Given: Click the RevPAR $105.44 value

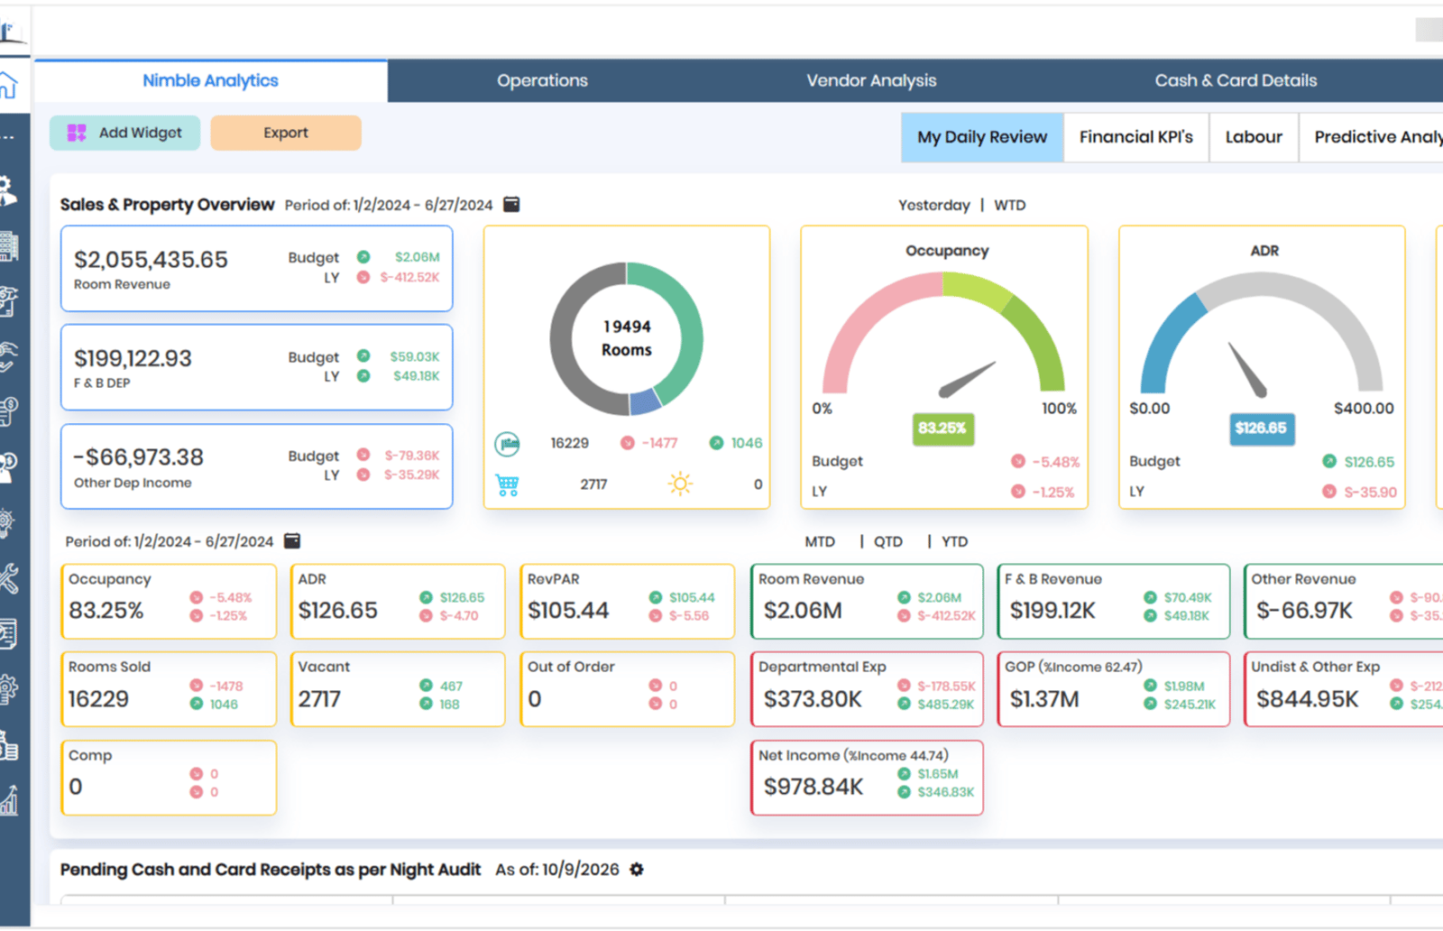Looking at the screenshot, I should pos(568,611).
